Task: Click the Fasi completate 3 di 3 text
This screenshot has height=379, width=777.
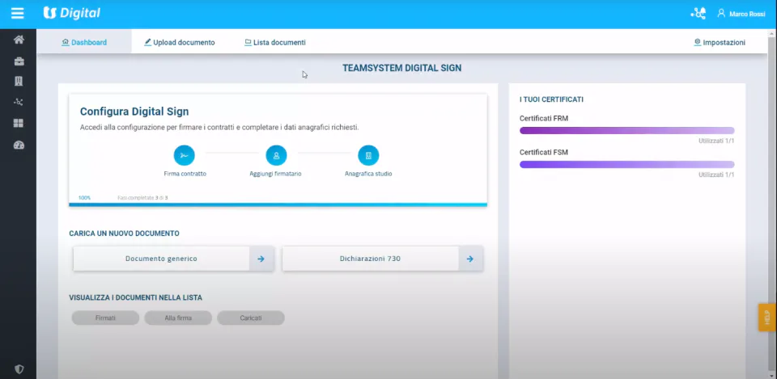Action: click(142, 198)
